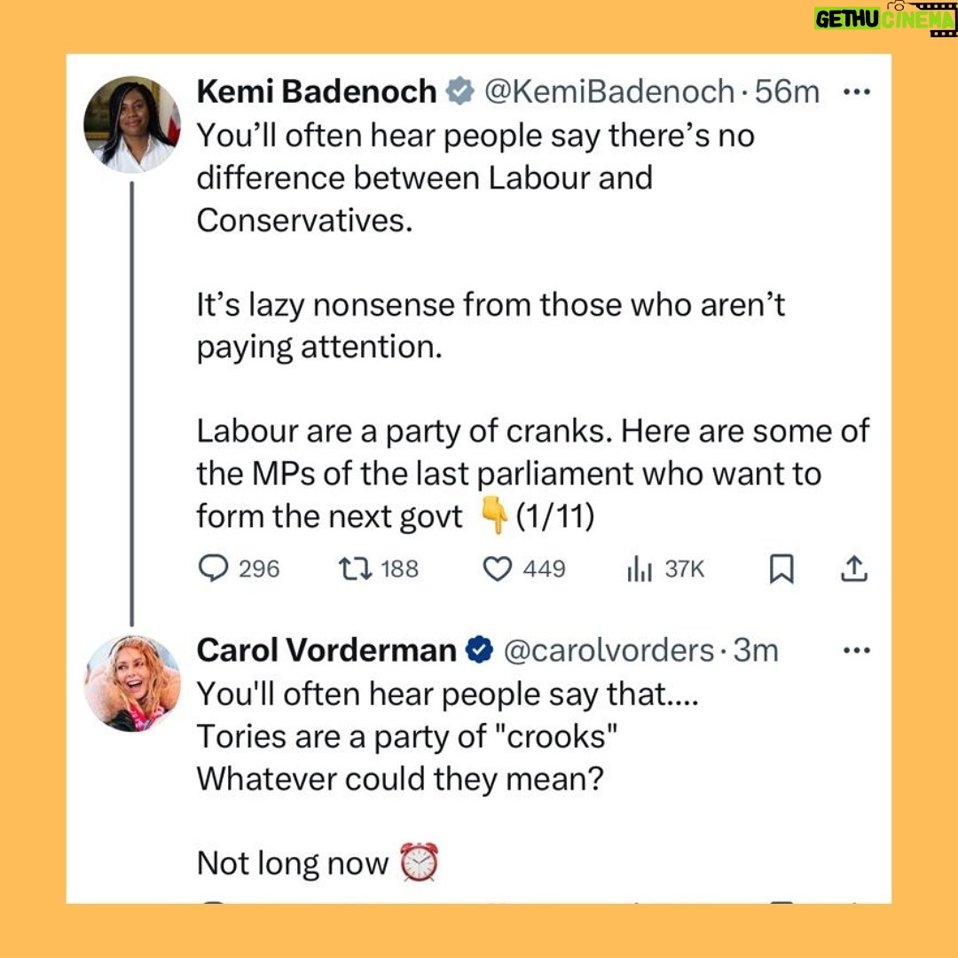This screenshot has width=958, height=958.
Task: Click Kemi Badenoch's verified badge
Action: click(x=459, y=92)
